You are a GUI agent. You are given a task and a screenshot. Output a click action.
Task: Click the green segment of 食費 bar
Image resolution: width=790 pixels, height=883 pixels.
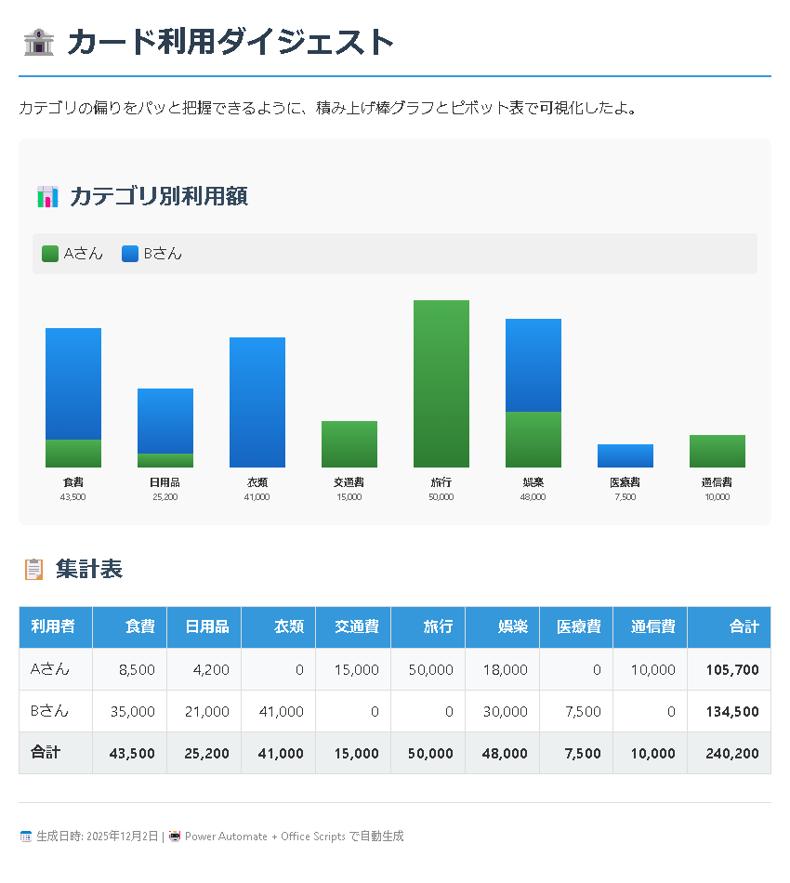[73, 454]
